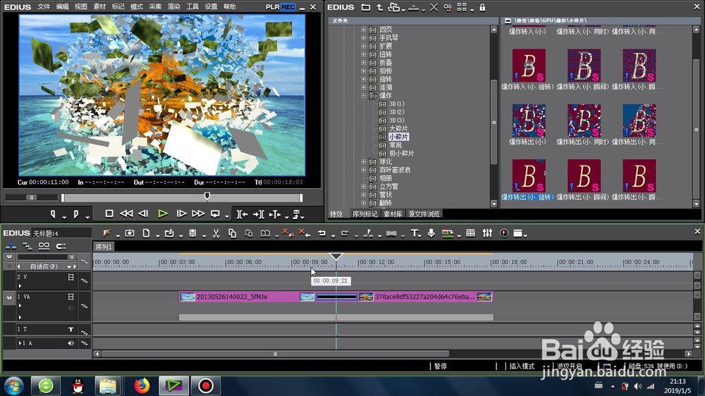Toggle video mute on 2 V track
The image size is (705, 396).
(71, 278)
